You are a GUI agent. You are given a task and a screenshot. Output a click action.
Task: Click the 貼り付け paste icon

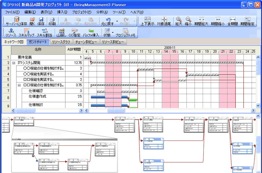pyautogui.click(x=91, y=21)
